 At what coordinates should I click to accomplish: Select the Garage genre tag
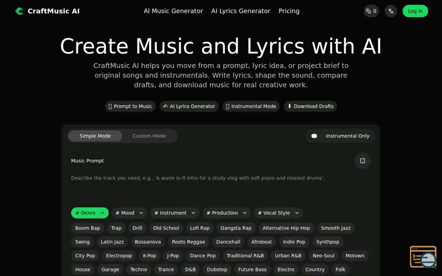110,269
